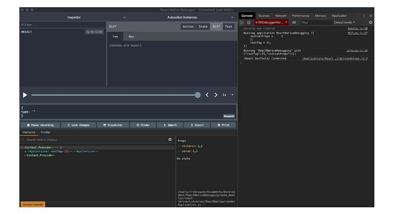
Task: Open the standalone.js:3 source link
Action: (x=335, y=58)
